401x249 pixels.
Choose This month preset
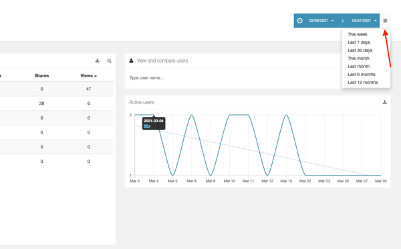point(358,59)
